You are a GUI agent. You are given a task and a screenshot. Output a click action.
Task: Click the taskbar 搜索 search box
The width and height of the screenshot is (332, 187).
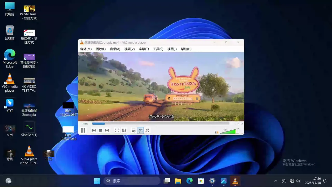click(132, 181)
